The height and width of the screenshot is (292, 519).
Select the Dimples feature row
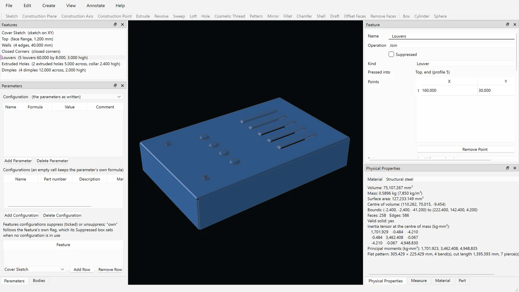point(63,70)
